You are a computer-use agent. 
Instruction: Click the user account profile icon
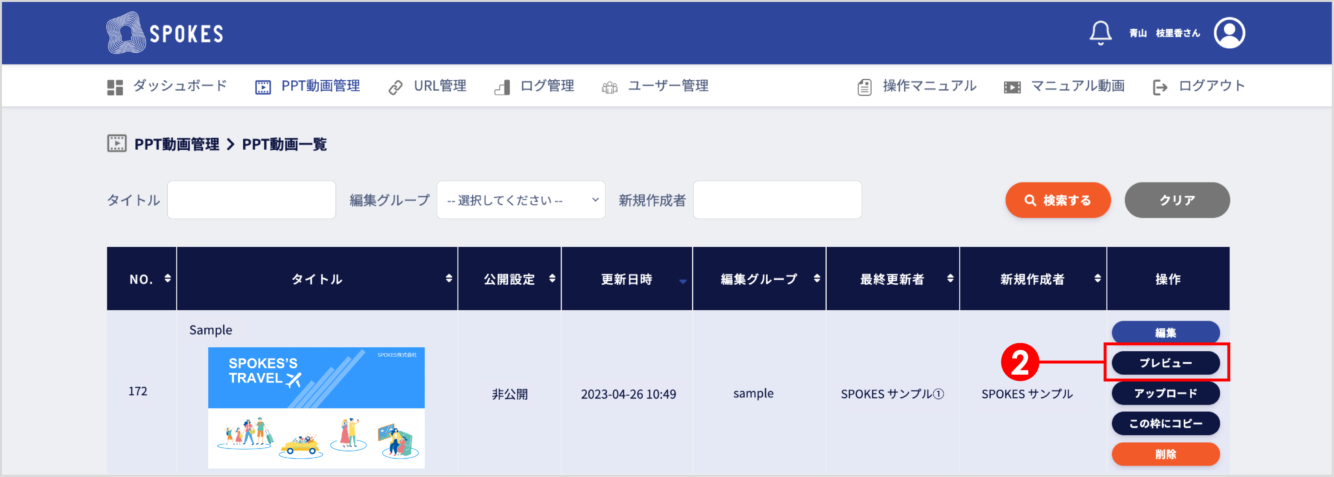(x=1229, y=32)
